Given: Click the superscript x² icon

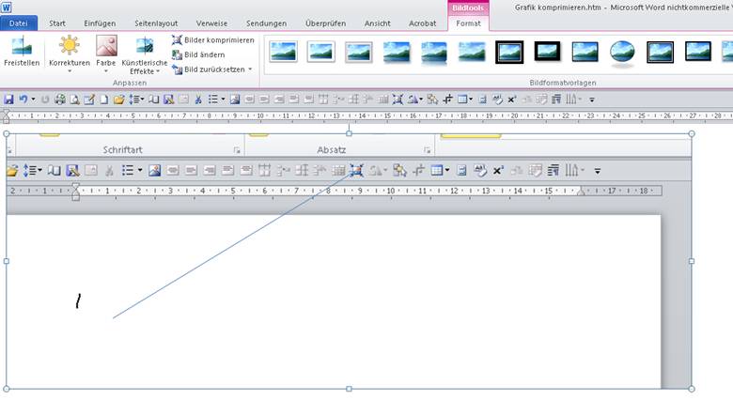Looking at the screenshot, I should pyautogui.click(x=511, y=99).
